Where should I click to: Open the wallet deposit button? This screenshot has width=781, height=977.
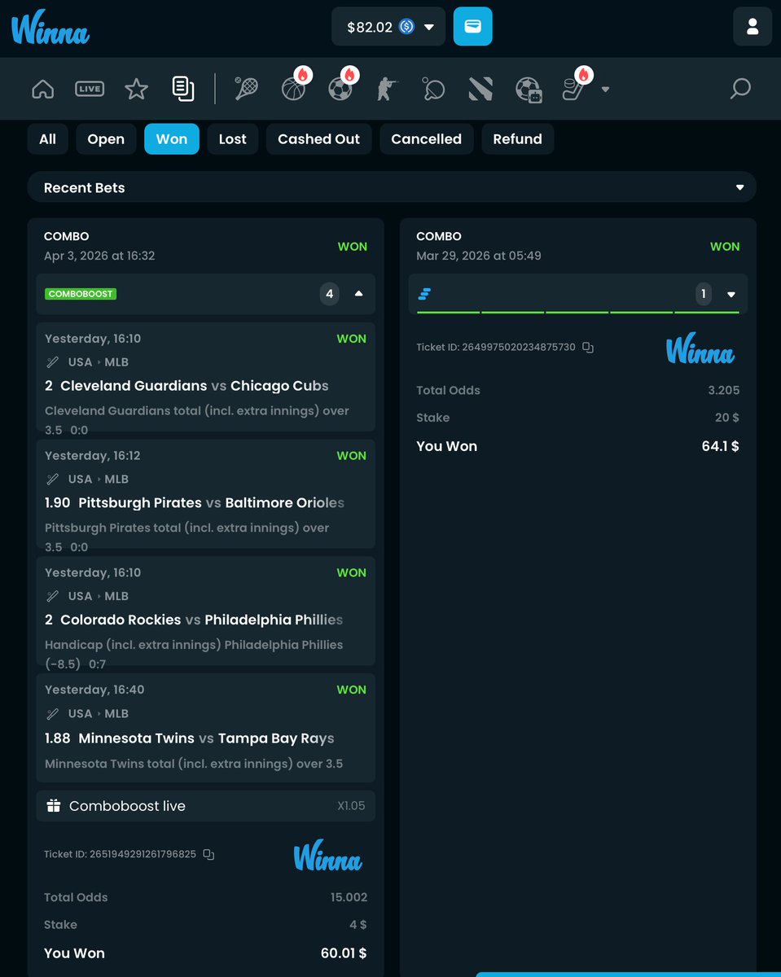coord(473,27)
